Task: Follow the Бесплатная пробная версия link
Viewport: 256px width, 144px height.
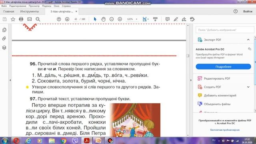Action: tap(225, 130)
